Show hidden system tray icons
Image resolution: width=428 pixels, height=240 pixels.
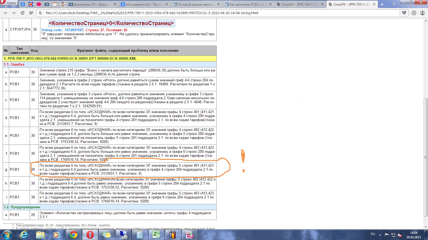(380, 235)
